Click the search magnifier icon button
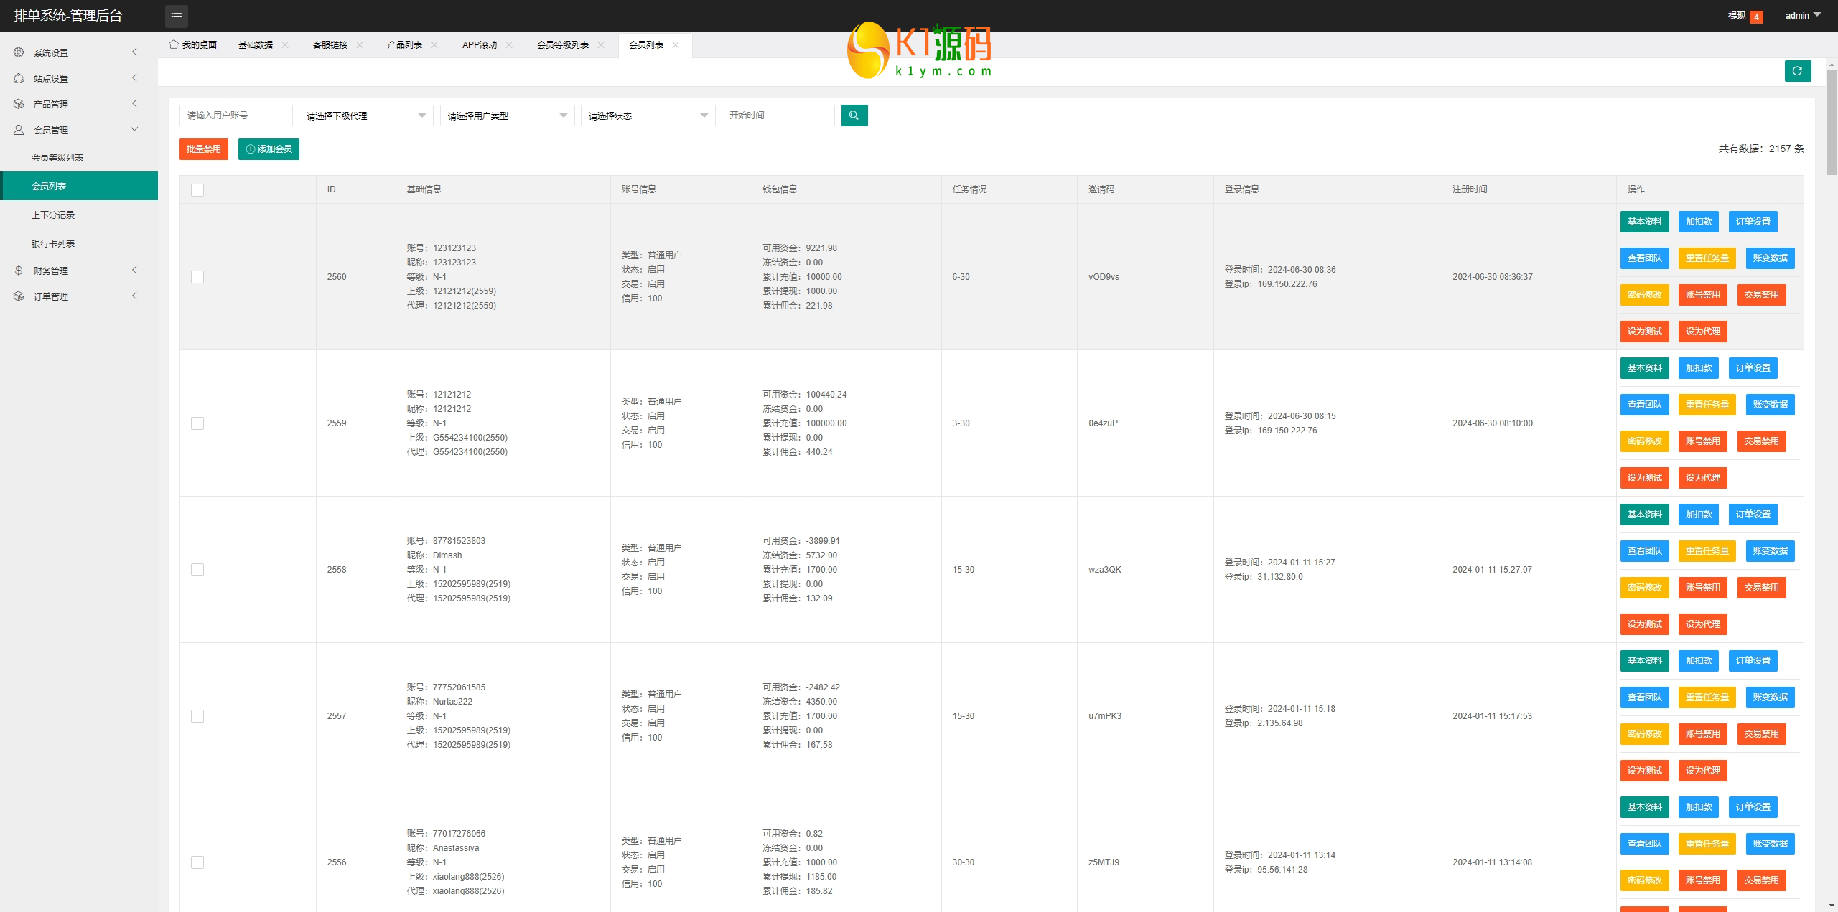This screenshot has width=1838, height=912. click(854, 116)
